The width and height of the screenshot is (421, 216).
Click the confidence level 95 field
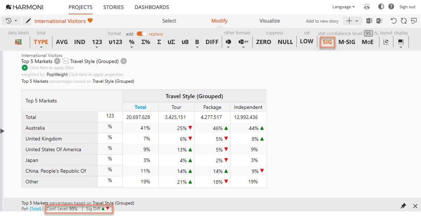[x=368, y=33]
